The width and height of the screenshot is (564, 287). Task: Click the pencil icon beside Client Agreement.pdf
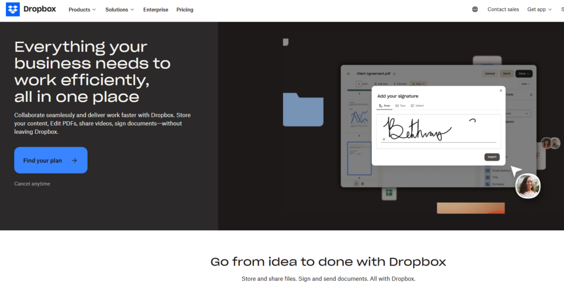[394, 73]
